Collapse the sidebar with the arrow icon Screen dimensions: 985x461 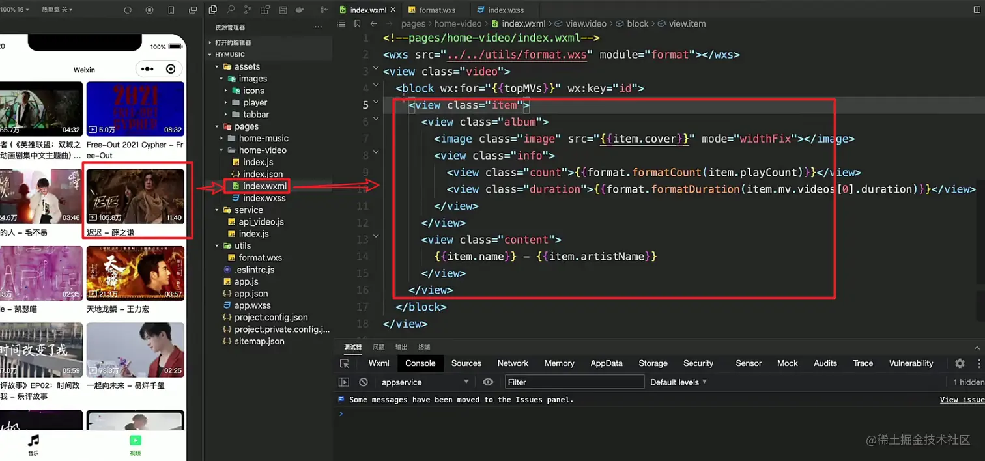point(324,10)
